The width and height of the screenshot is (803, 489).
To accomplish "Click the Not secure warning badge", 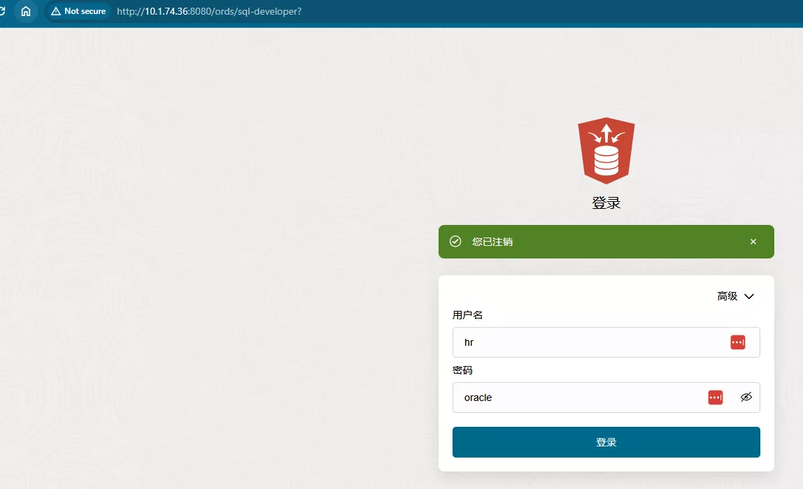I will (x=78, y=11).
